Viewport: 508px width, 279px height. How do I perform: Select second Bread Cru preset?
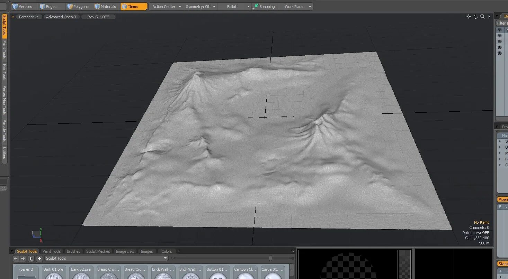(x=135, y=272)
